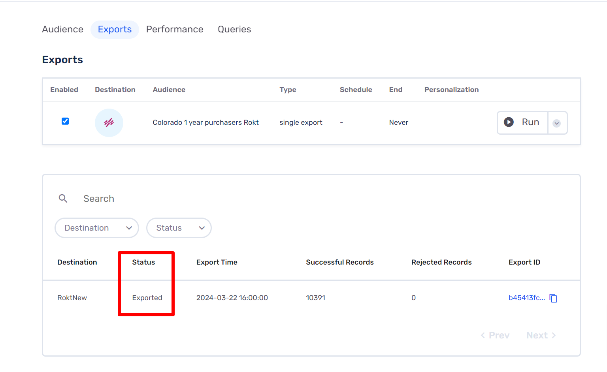Click the Enabled column header
Viewport: 607px width, 372px height.
(x=64, y=90)
